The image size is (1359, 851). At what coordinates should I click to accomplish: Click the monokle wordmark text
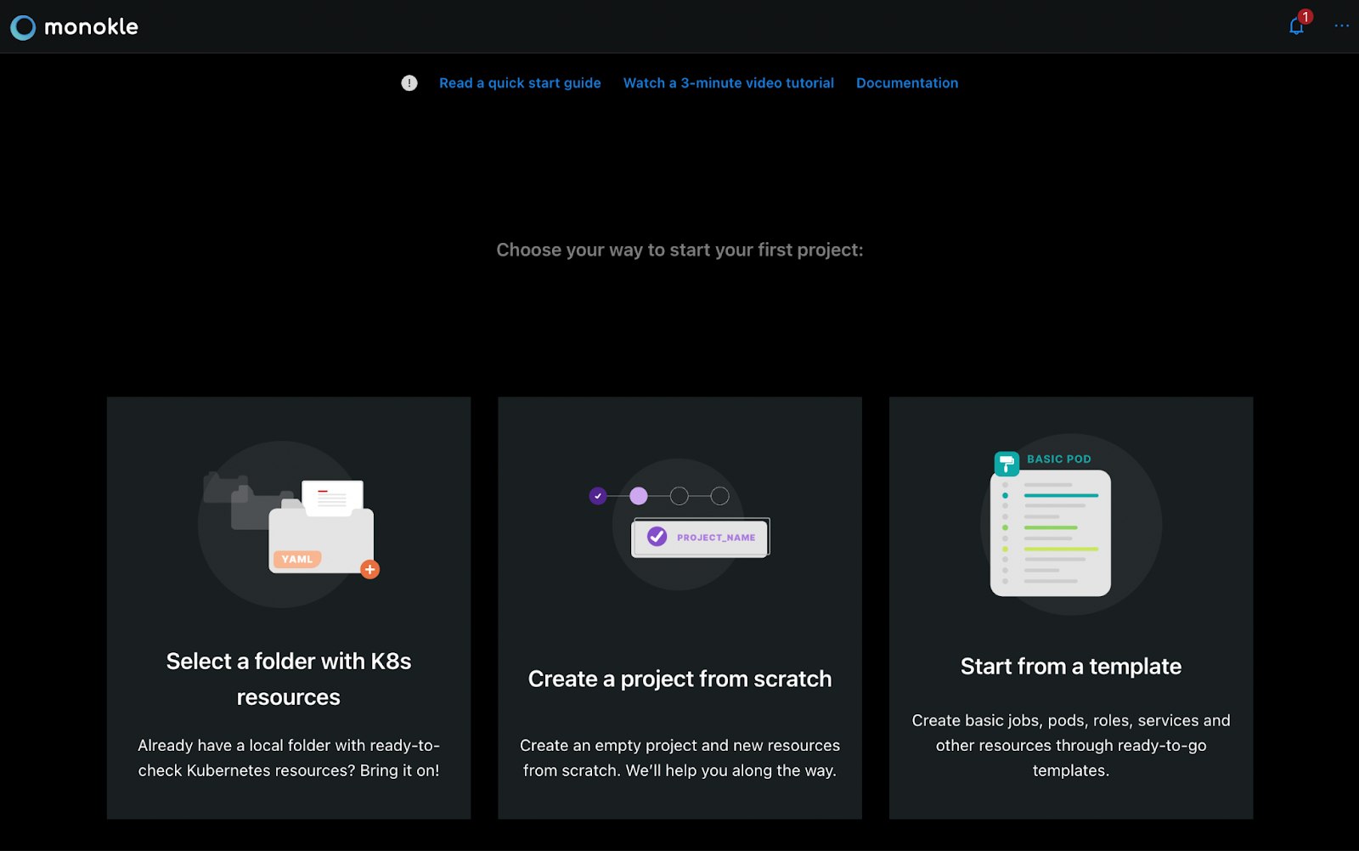[91, 27]
